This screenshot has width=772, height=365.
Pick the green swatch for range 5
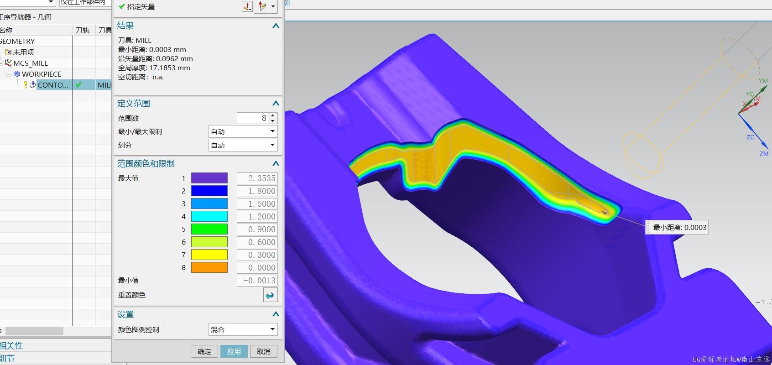[209, 229]
